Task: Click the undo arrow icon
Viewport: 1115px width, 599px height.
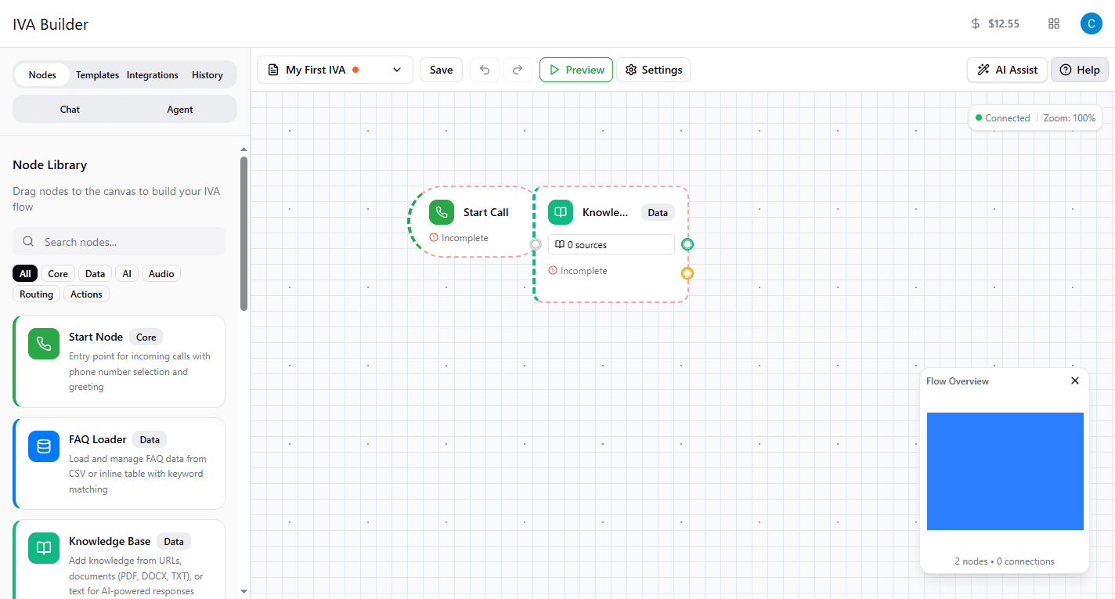Action: 484,69
